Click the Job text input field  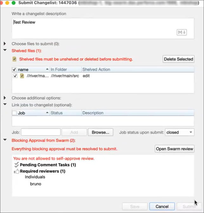tap(41, 132)
